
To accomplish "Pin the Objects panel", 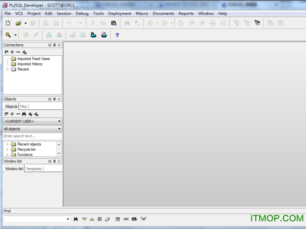I will pyautogui.click(x=54, y=99).
